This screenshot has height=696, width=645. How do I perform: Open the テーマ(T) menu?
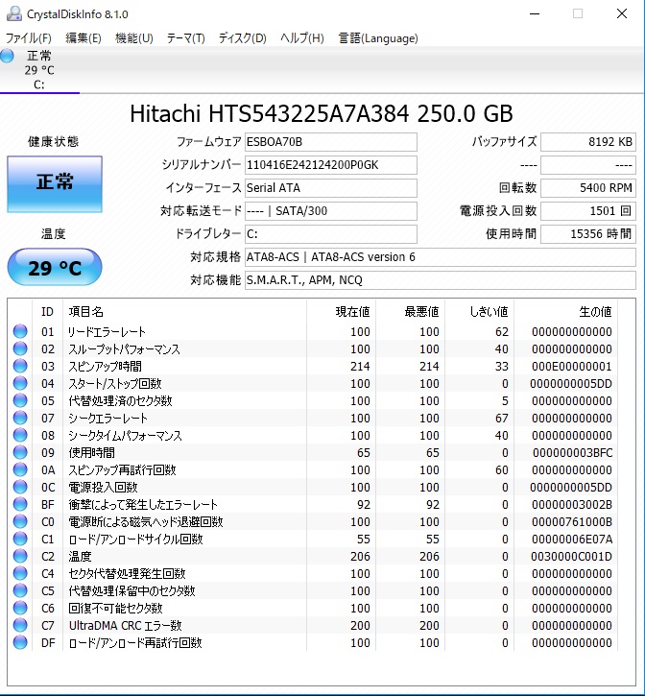point(185,38)
